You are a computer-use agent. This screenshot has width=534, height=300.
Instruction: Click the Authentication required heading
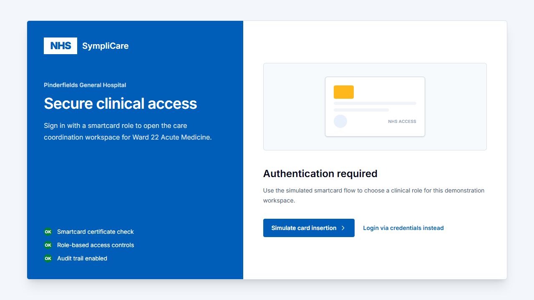[x=320, y=174]
